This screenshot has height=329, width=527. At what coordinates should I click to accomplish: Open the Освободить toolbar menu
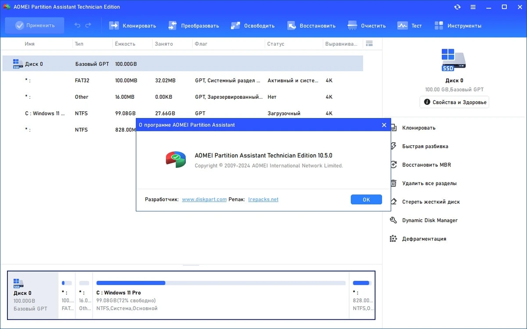pyautogui.click(x=253, y=25)
